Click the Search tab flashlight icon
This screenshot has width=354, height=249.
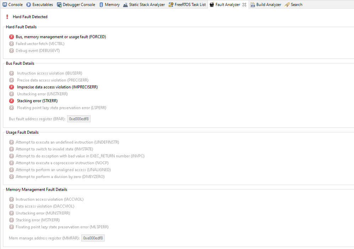pos(287,5)
